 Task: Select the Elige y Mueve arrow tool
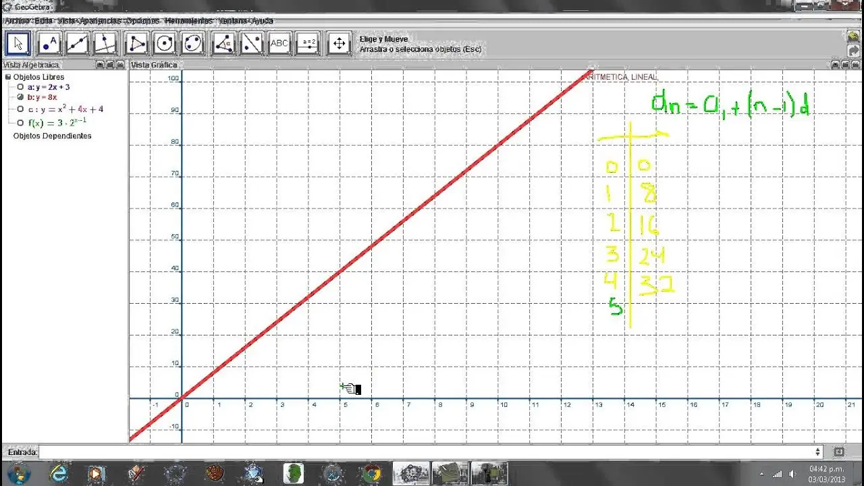[x=18, y=44]
